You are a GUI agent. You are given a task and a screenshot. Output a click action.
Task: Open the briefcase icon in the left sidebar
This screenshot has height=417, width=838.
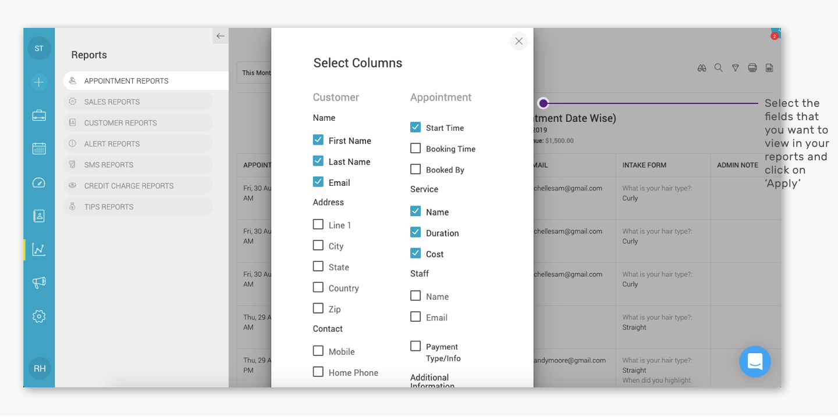click(x=39, y=115)
